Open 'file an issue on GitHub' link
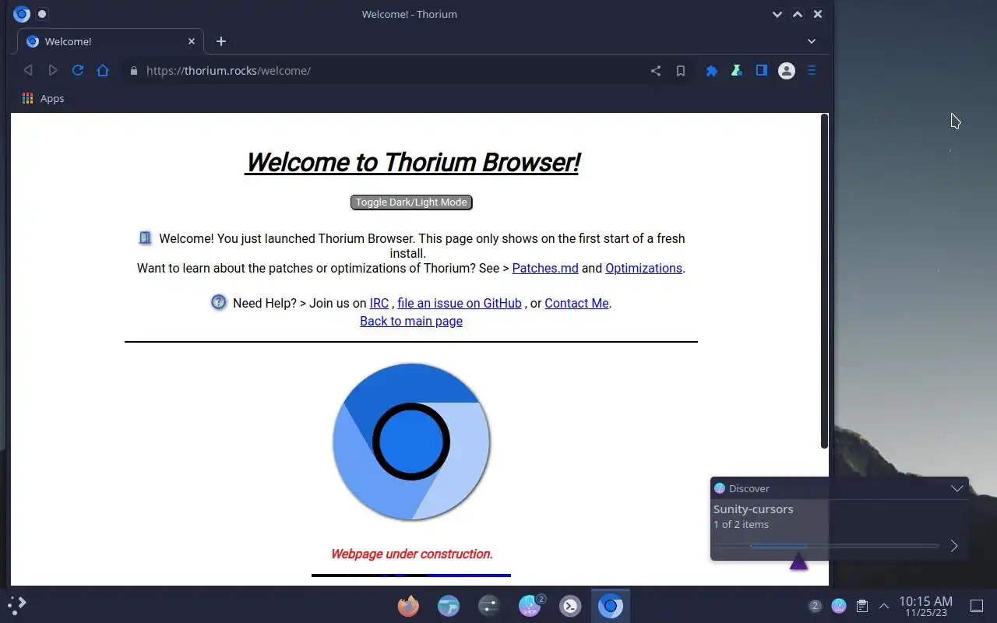Image resolution: width=997 pixels, height=623 pixels. (460, 303)
